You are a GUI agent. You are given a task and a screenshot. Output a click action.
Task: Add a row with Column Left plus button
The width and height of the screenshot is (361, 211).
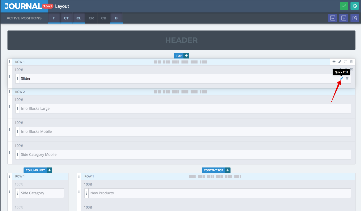tap(50, 170)
